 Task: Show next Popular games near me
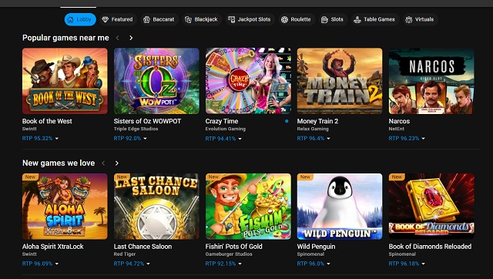coord(131,38)
